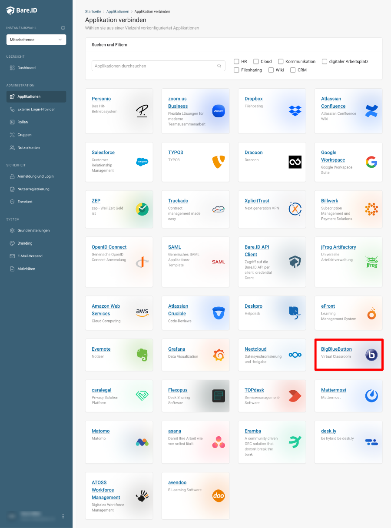The width and height of the screenshot is (391, 528).
Task: Click the Evernote elephant logo
Action: [x=142, y=355]
